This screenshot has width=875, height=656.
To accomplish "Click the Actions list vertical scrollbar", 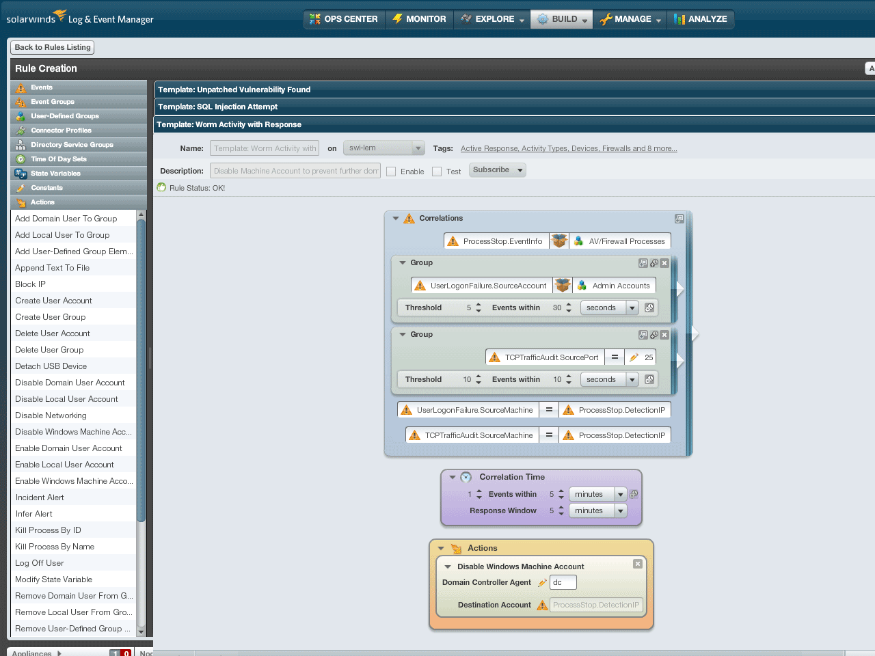I will click(x=142, y=371).
